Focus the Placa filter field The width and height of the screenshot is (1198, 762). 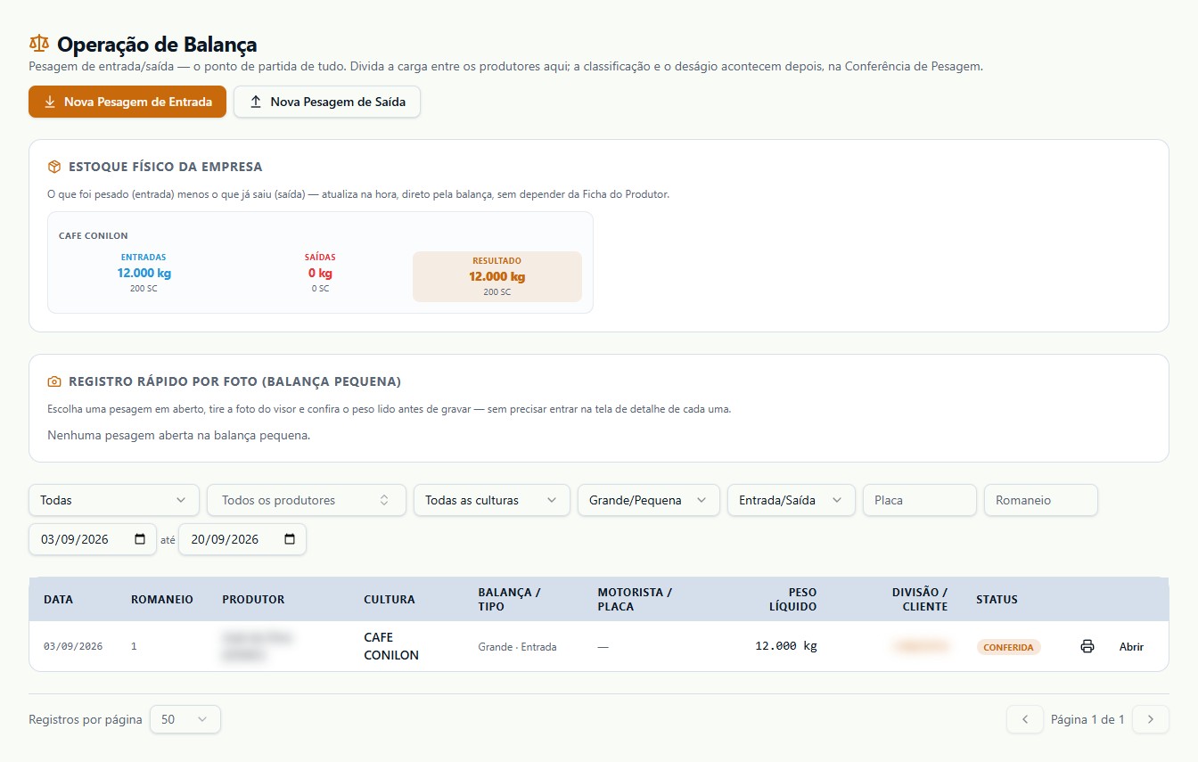(x=920, y=500)
